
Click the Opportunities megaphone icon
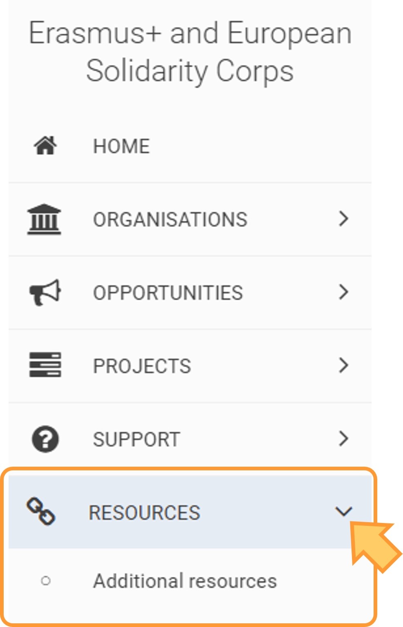[45, 292]
